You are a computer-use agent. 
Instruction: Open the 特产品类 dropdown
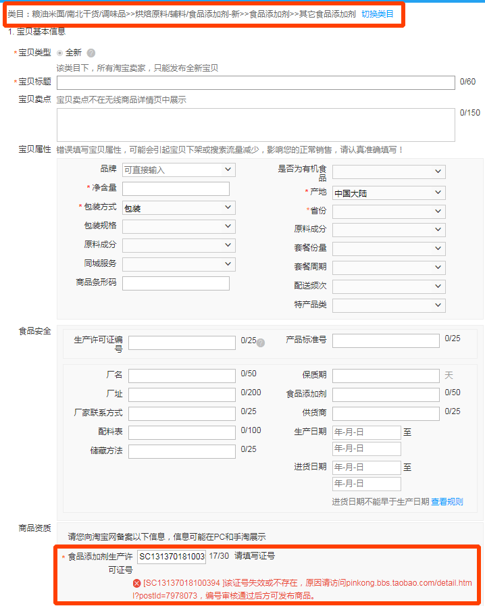[389, 305]
